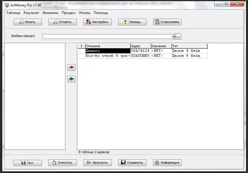Screen dimensions: 248x173
Task: Open the Таблица menu
Action: [x=13, y=13]
